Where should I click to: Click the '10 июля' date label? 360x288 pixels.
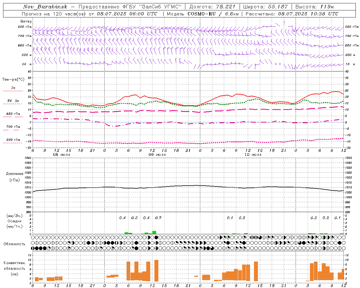point(253,155)
